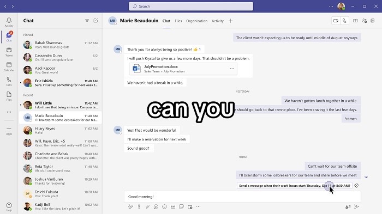Filter the chat list

87,21
